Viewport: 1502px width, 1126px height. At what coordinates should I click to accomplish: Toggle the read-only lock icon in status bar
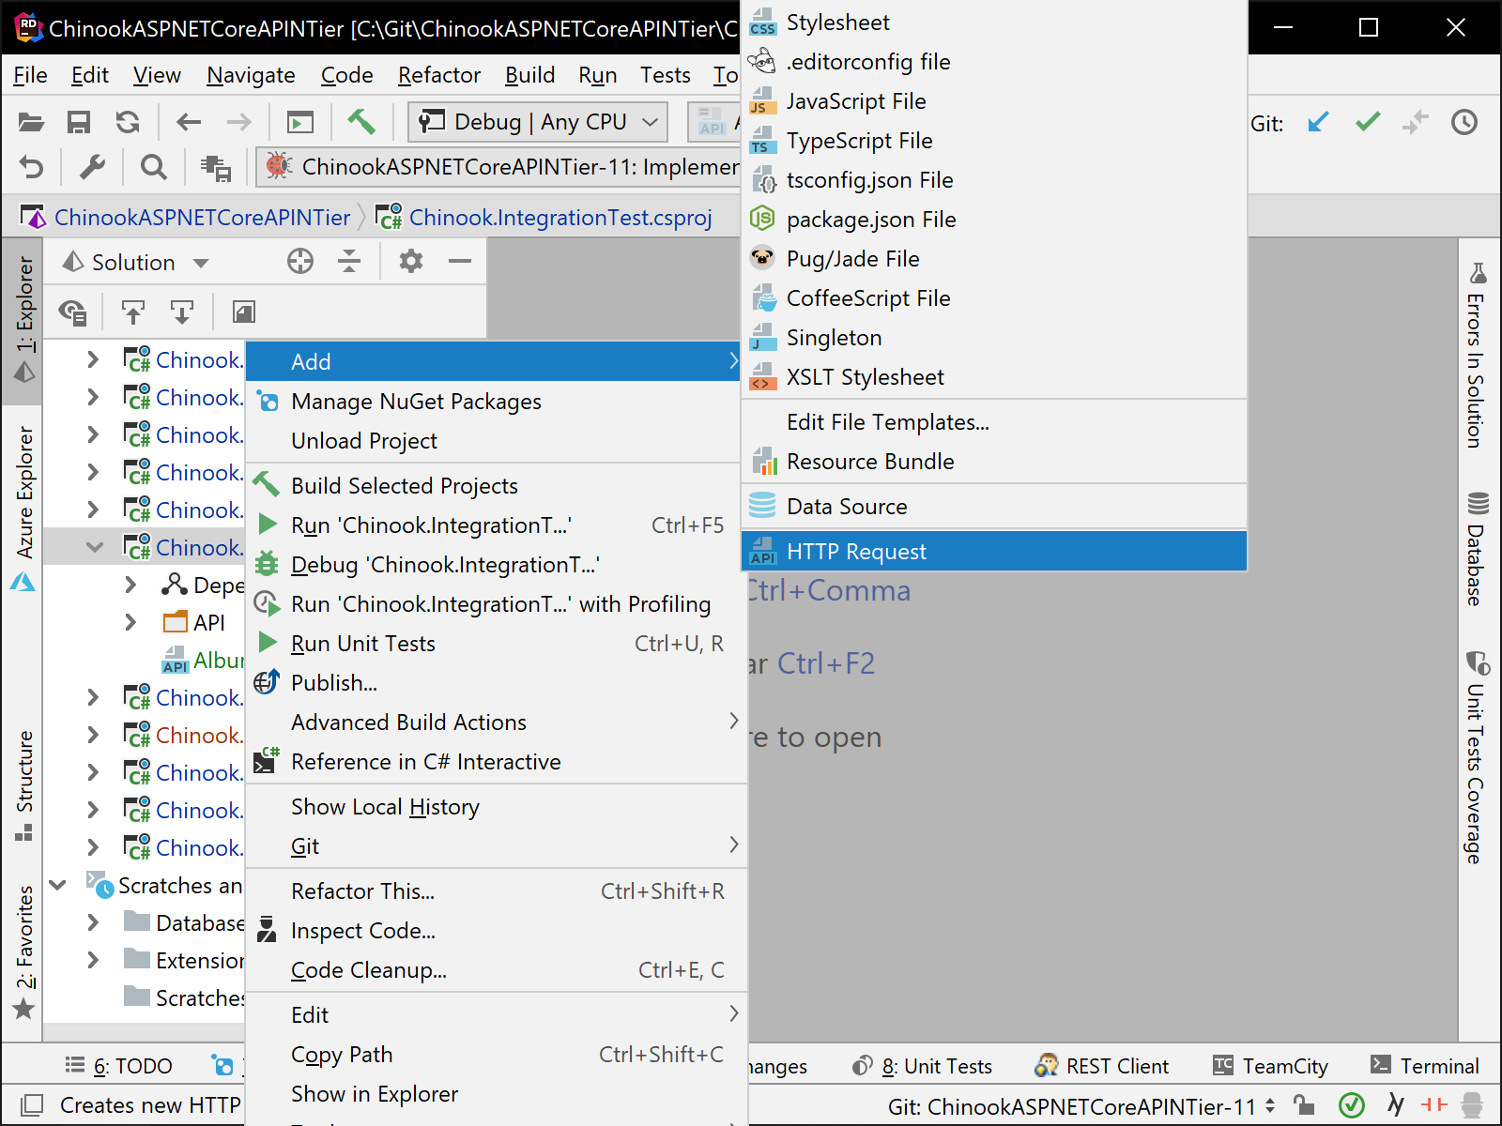(x=1304, y=1105)
